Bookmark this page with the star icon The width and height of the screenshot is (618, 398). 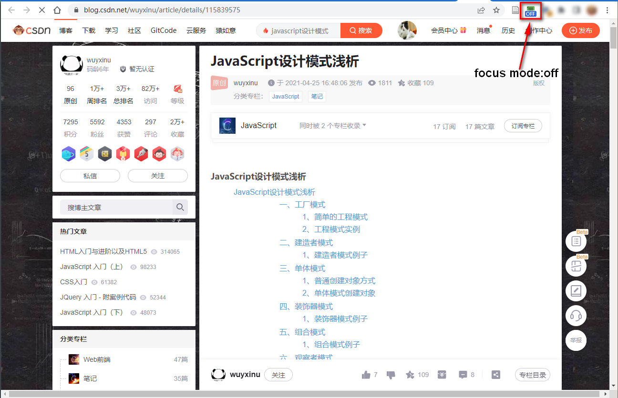pyautogui.click(x=496, y=10)
